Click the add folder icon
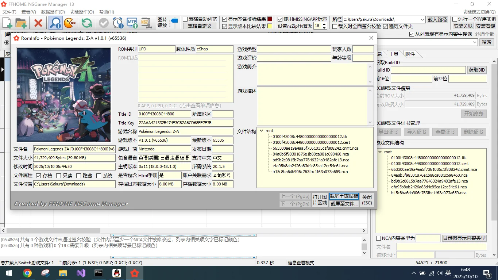Screen dimensions: 498x280 pyautogui.click(x=21, y=23)
